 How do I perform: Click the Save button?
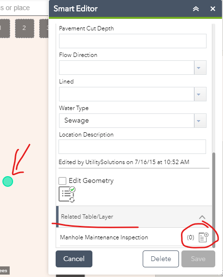[x=198, y=259]
